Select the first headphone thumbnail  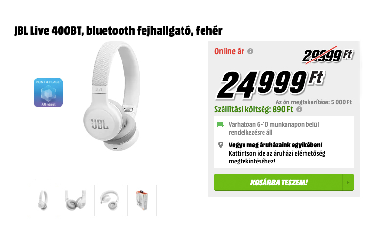tap(42, 201)
